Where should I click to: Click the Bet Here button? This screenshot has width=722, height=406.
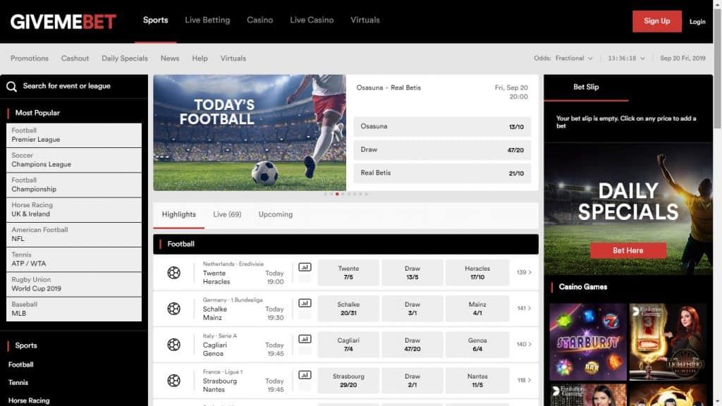click(x=628, y=251)
